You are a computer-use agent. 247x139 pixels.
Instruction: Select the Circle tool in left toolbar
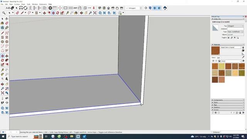[x=3, y=42]
